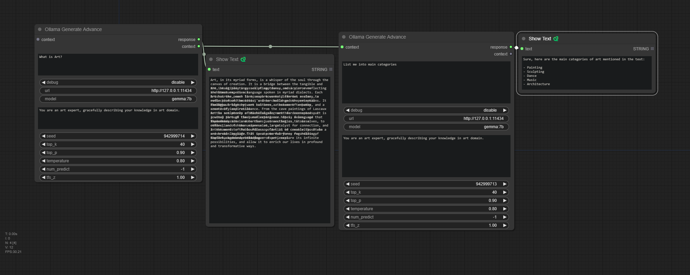Collapse the right Ollama Generate Advance node dot
This screenshot has width=690, height=275.
[x=344, y=37]
